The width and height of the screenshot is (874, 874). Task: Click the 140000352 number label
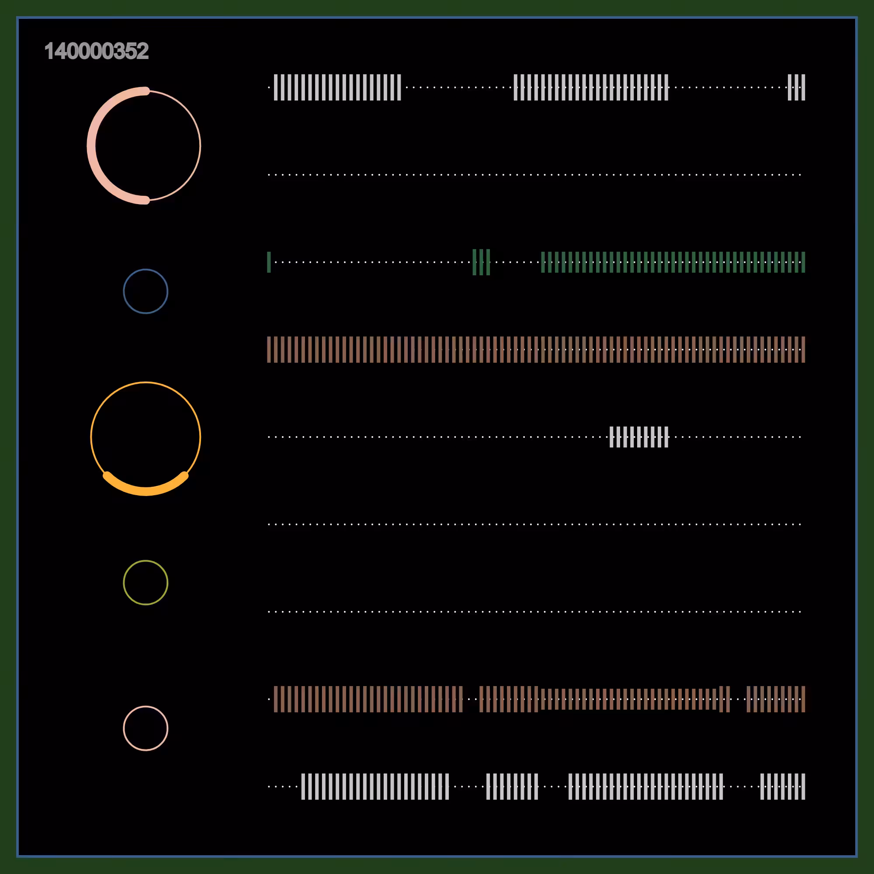[96, 51]
